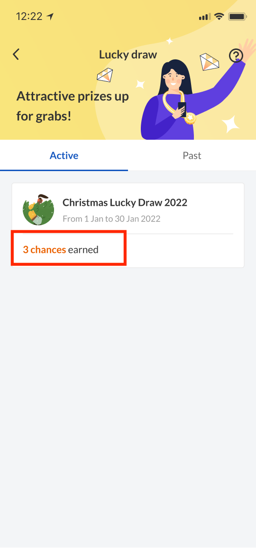256x548 pixels.
Task: Tap the large sparkle star beside the purple sleeve
Action: tap(231, 124)
